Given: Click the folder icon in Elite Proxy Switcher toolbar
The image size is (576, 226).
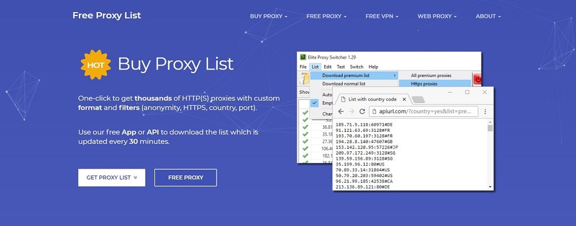Looking at the screenshot, I should 304,79.
